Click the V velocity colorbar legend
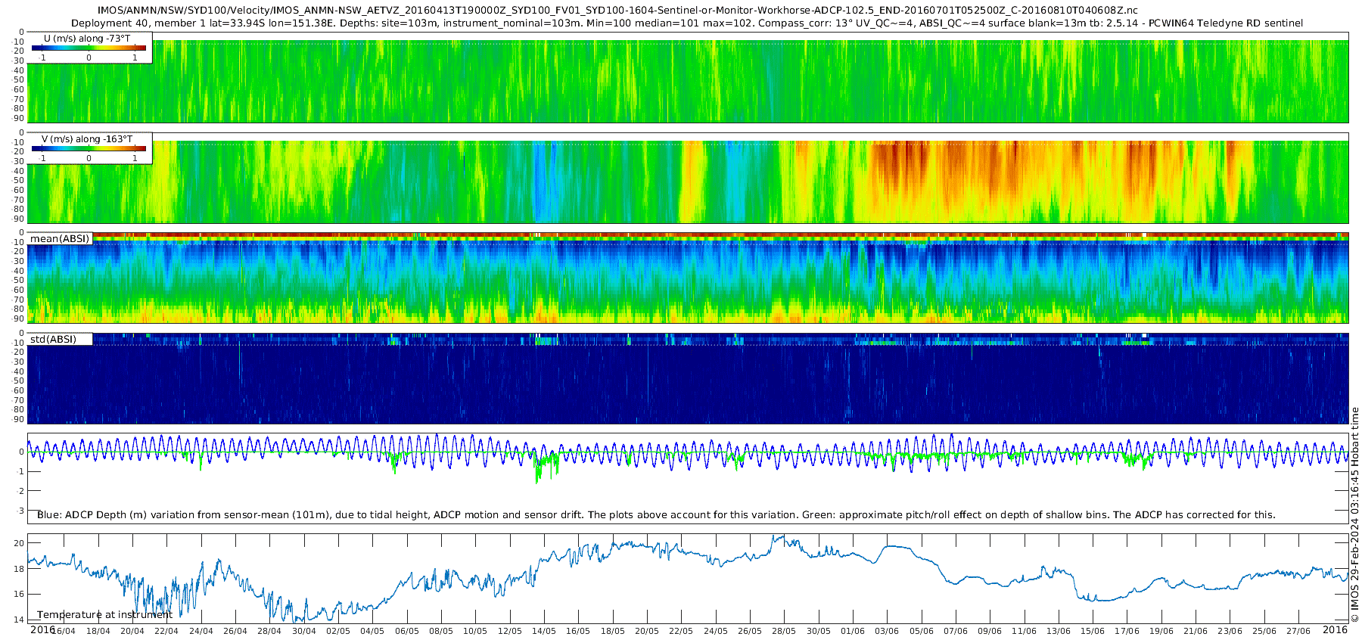Screen dimensions: 1362x643 click(91, 148)
